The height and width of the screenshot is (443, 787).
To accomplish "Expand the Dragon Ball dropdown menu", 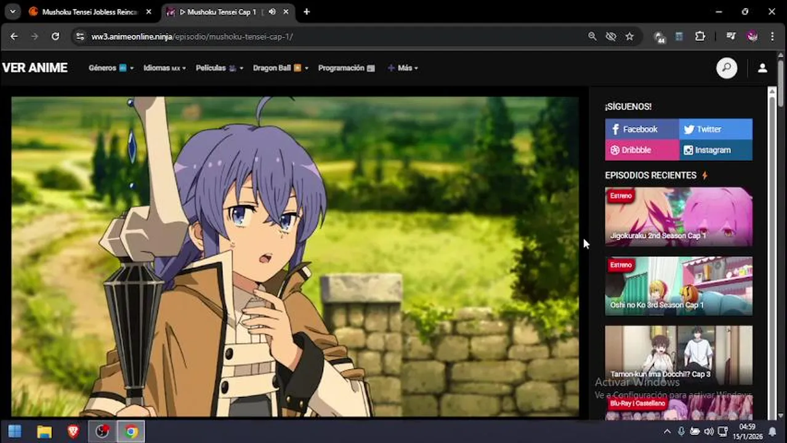I will 280,68.
